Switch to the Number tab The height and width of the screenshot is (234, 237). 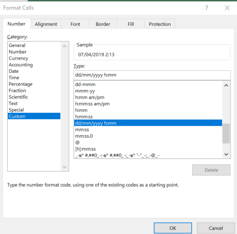17,24
